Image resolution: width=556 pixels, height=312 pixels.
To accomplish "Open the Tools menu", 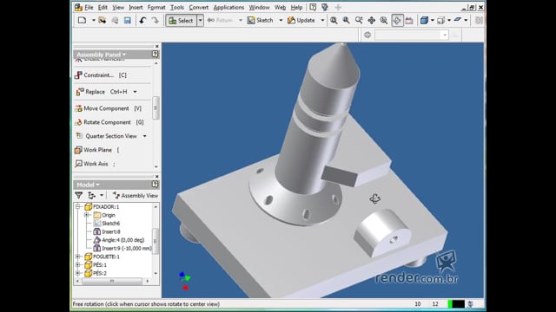I will pos(177,7).
